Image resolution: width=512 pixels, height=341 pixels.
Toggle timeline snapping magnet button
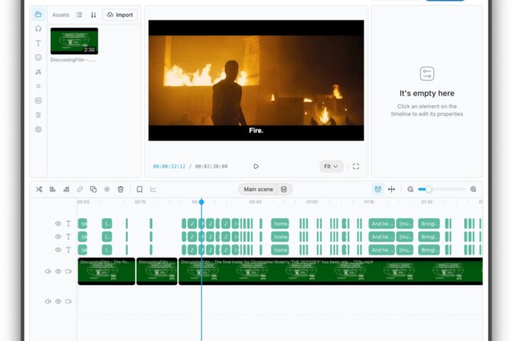(x=378, y=189)
